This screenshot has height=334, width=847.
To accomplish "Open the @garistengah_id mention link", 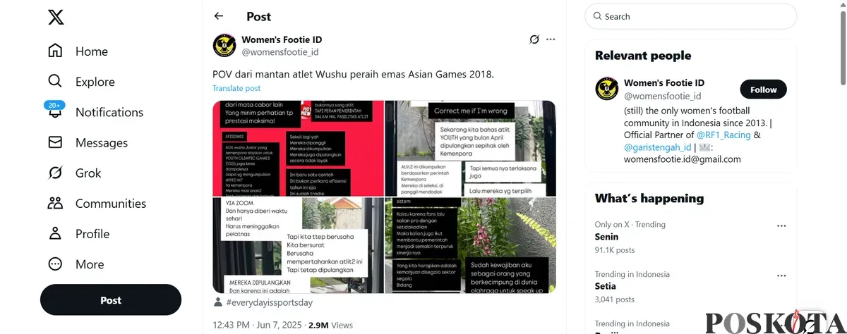I will 656,147.
